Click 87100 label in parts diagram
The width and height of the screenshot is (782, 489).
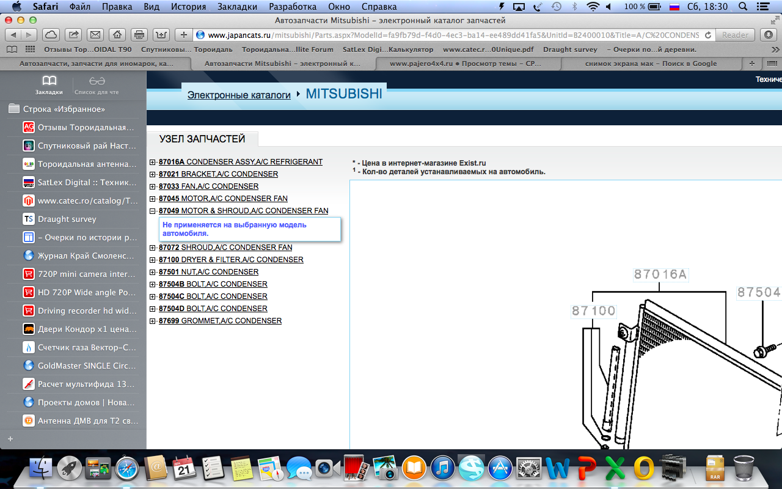594,311
